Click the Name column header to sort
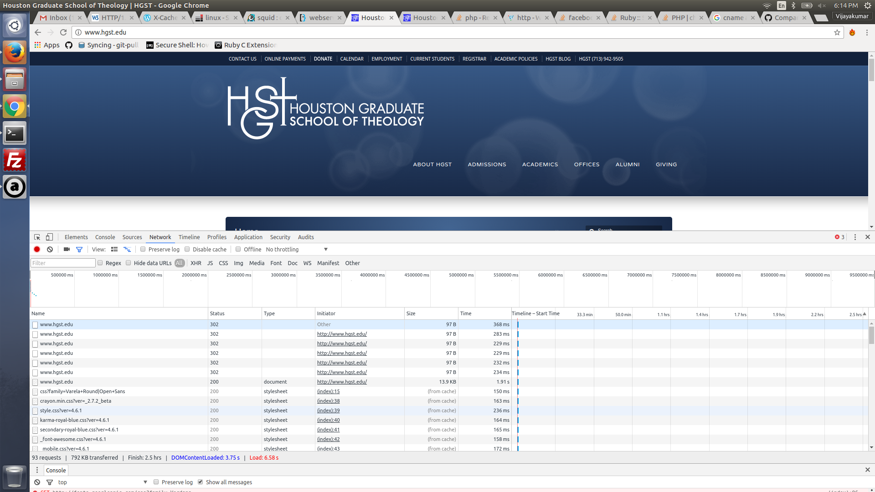Screen dimensions: 875x492 (x=119, y=313)
